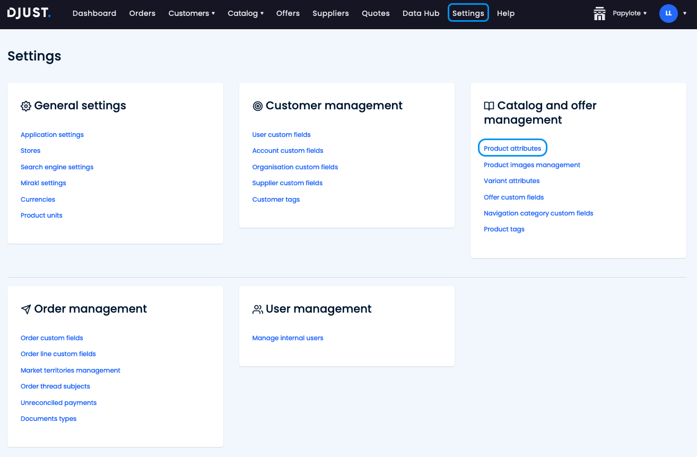
Task: Expand the chevron next to the user avatar
Action: 685,14
